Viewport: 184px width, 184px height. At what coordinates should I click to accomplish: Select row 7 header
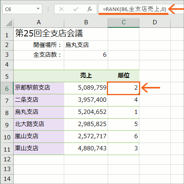(7, 100)
